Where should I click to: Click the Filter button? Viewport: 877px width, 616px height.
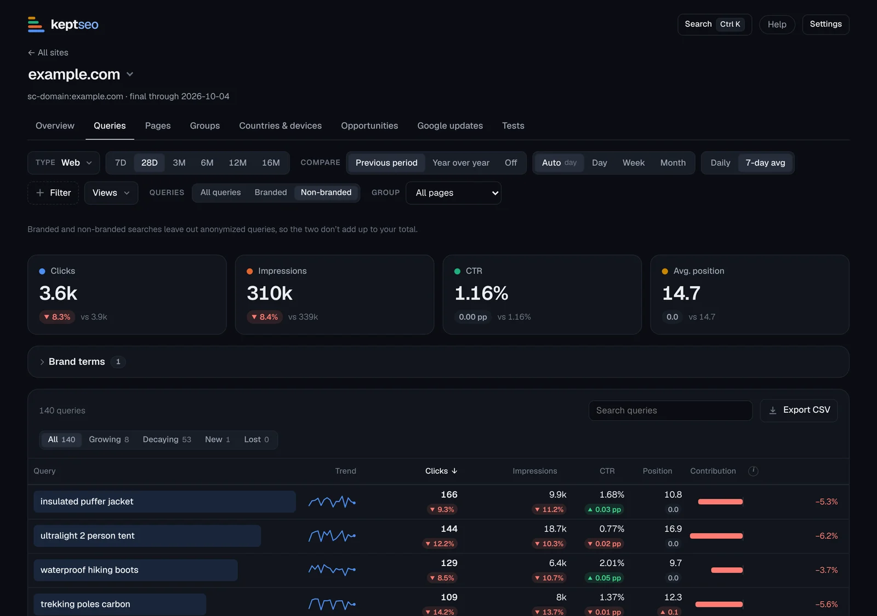(53, 193)
